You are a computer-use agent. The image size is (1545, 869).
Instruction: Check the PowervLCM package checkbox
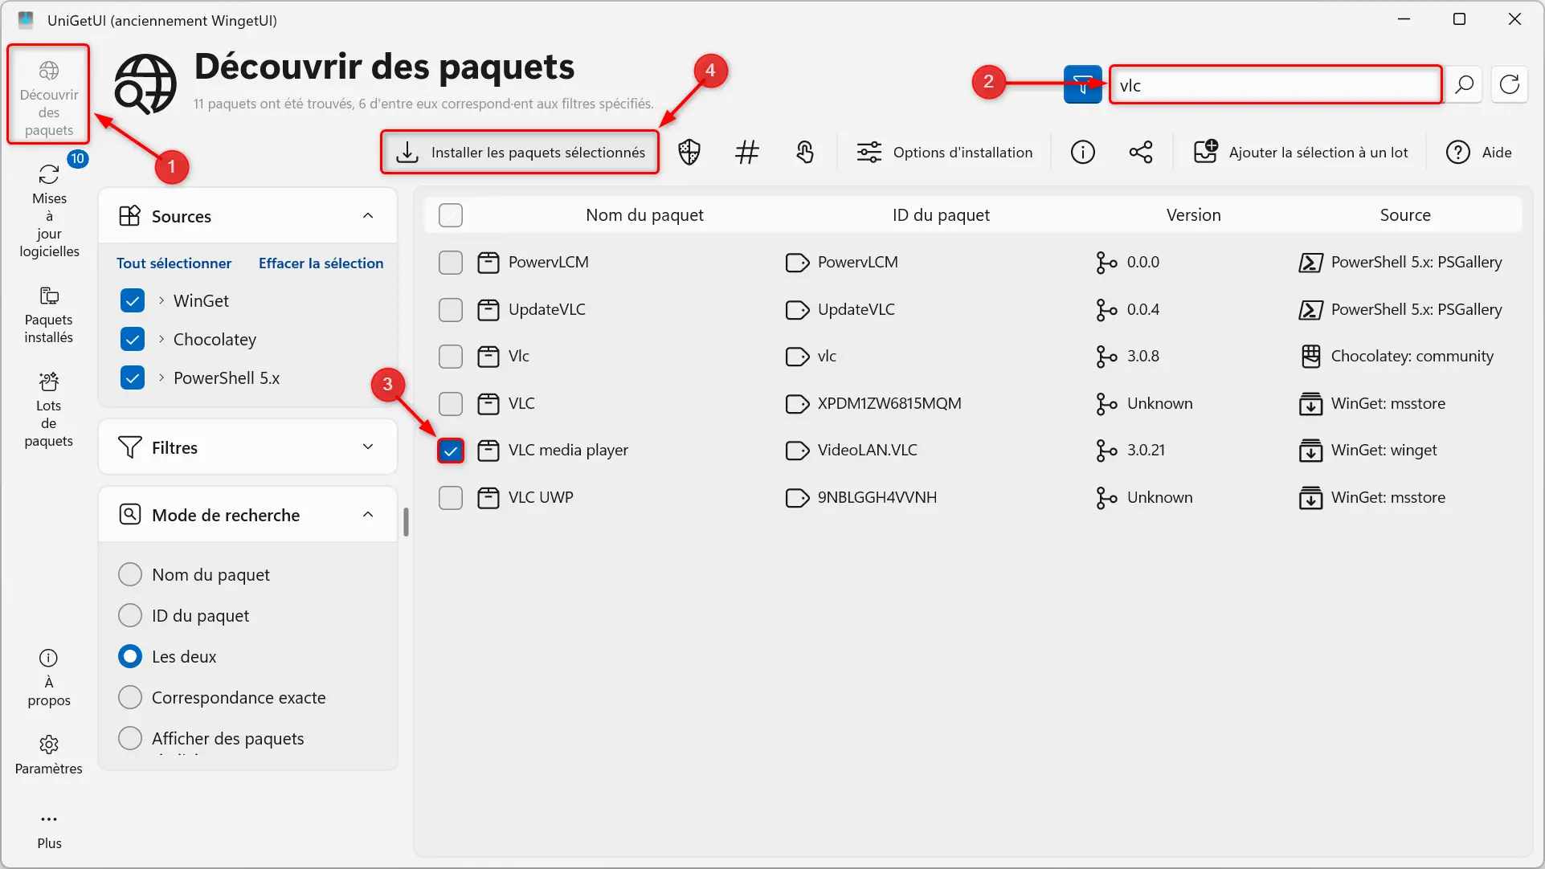[x=451, y=263]
